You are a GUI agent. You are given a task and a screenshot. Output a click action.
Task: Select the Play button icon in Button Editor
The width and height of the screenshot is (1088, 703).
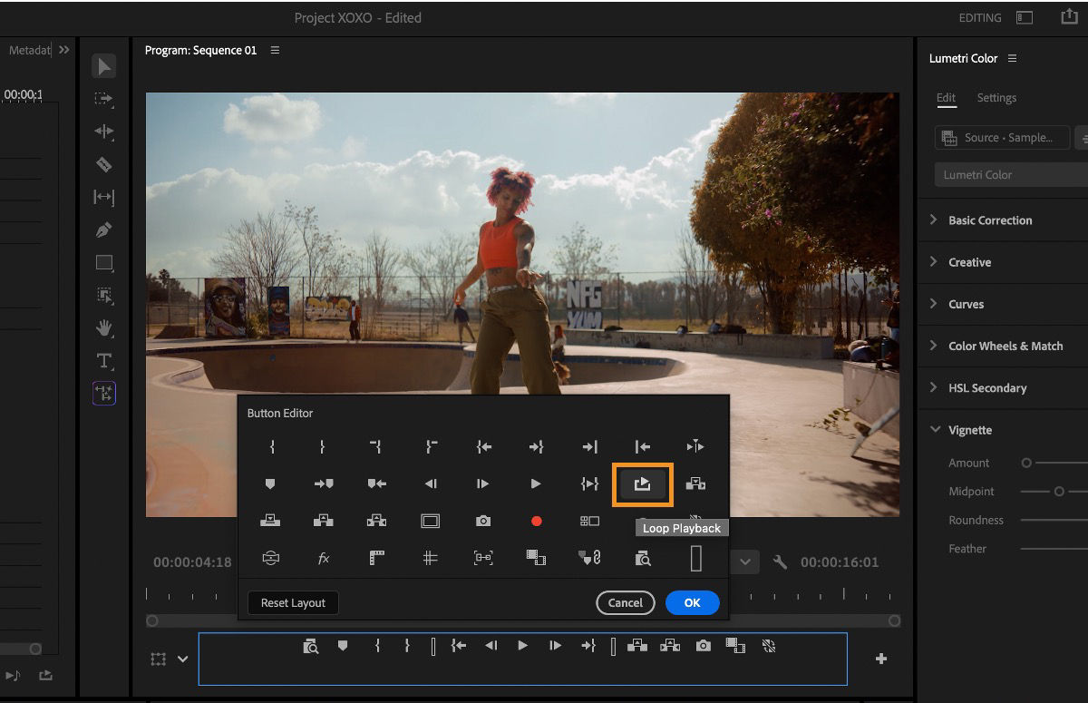coord(536,483)
